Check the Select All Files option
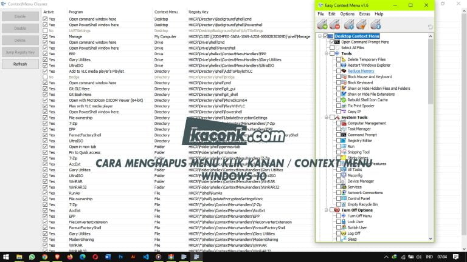467x262 pixels. 332,48
